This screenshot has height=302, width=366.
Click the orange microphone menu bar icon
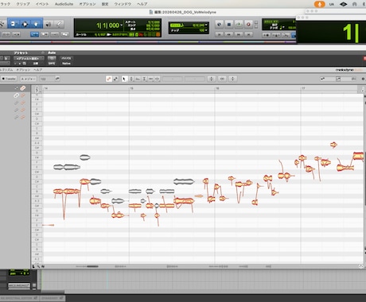pos(319,4)
